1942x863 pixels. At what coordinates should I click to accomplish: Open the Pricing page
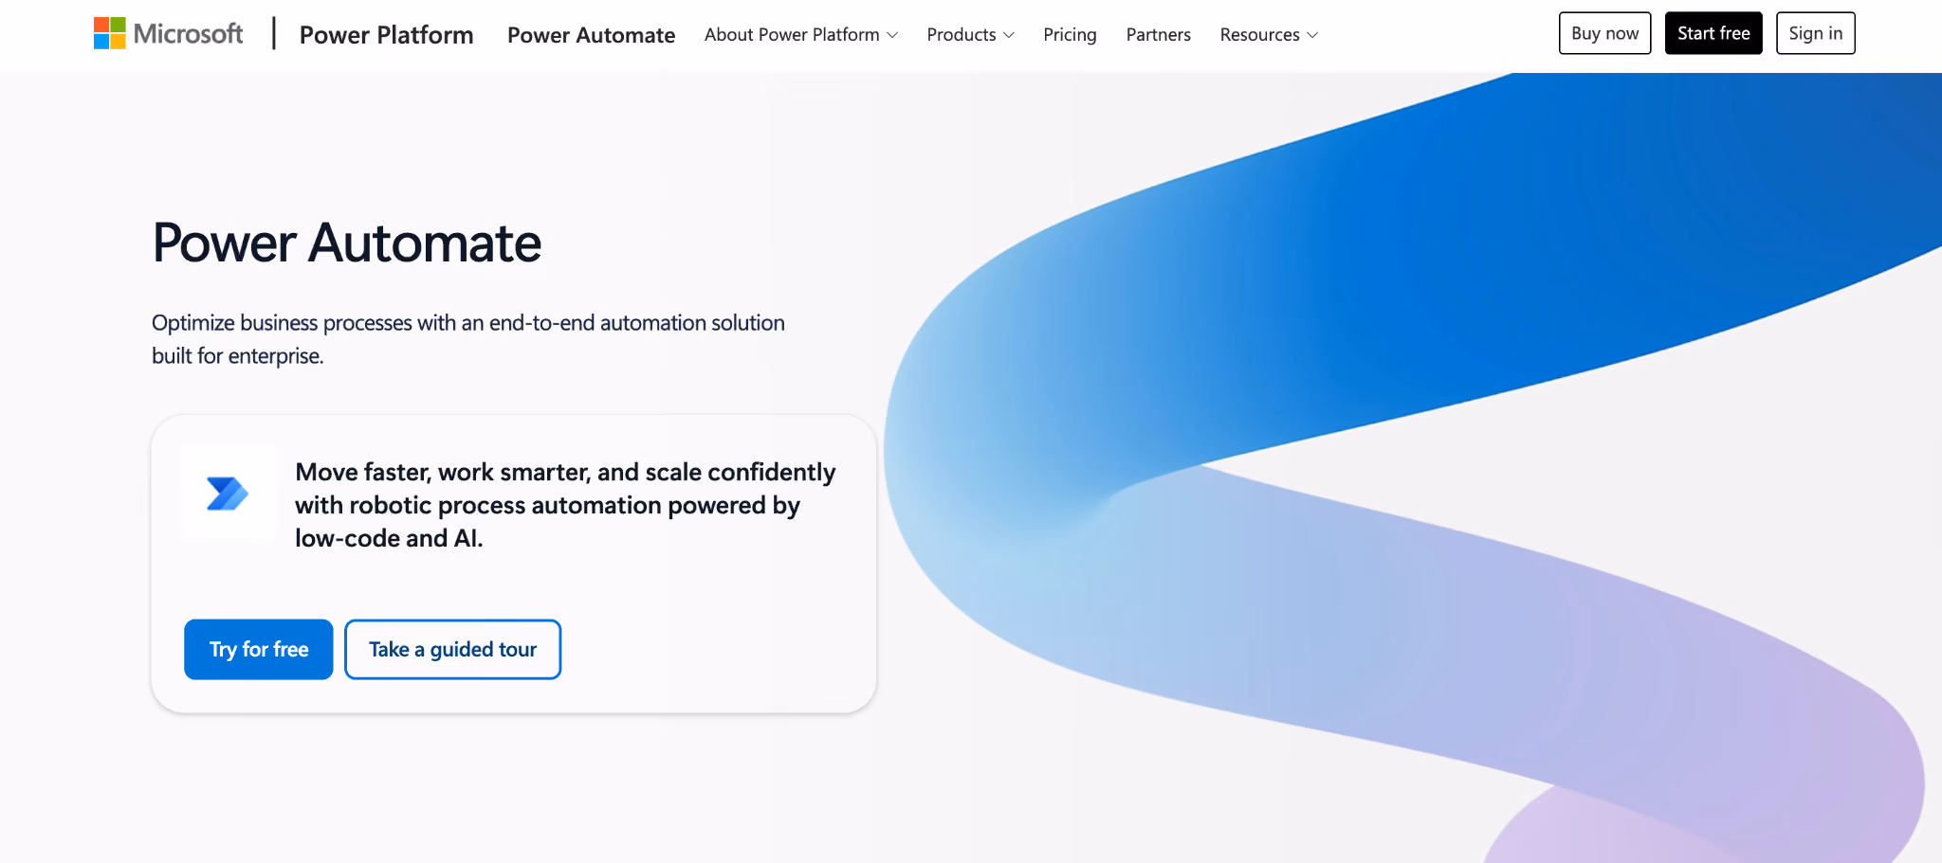tap(1070, 35)
